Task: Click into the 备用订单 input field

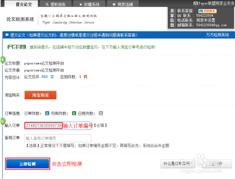Action: (58, 138)
